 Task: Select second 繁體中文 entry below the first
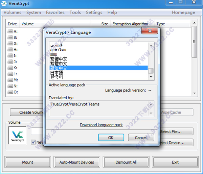(98, 64)
